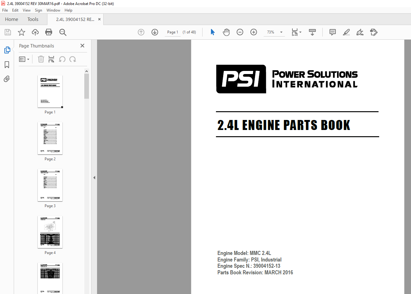Switch to the Tools tab

coord(33,19)
